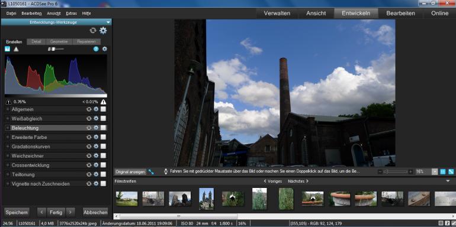456x227 pixels.
Task: Expand the Erweiterte Farbe section
Action: coord(8,137)
